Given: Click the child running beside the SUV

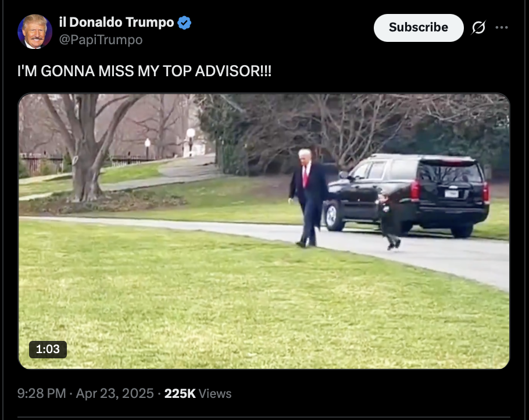Looking at the screenshot, I should (389, 221).
